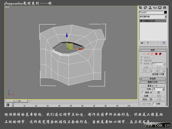Enable the 忽略背面 (Ignore Backfacing) checkbox
This screenshot has height=129, width=172.
142,61
